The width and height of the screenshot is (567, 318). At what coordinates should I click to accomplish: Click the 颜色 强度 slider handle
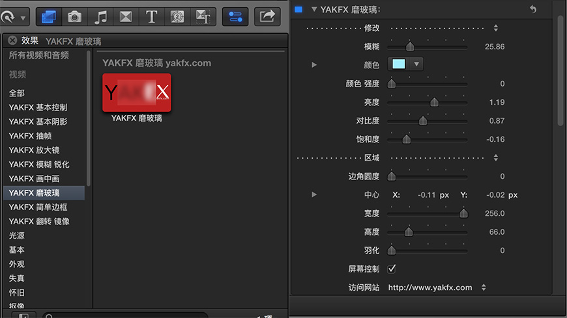(x=391, y=84)
